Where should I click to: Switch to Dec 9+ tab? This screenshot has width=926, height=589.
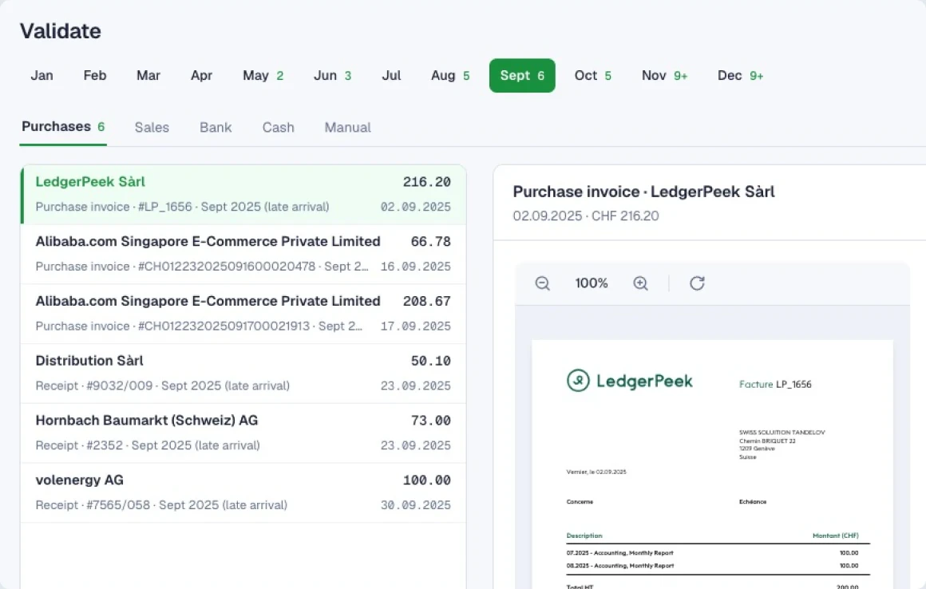(741, 76)
